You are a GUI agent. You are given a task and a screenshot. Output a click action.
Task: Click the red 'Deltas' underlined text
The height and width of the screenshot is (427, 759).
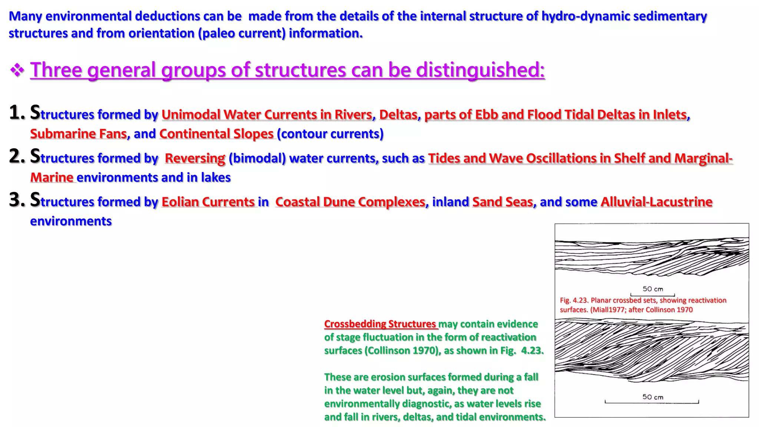398,115
